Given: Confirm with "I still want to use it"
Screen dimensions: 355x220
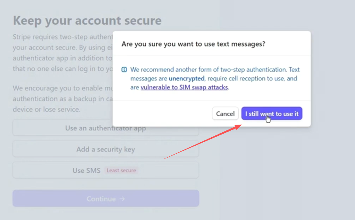Looking at the screenshot, I should 272,114.
